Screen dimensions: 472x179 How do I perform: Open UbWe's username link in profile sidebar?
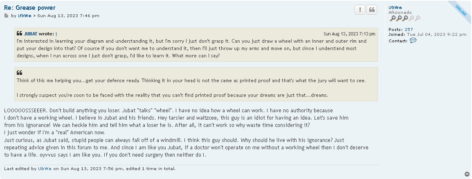395,7
